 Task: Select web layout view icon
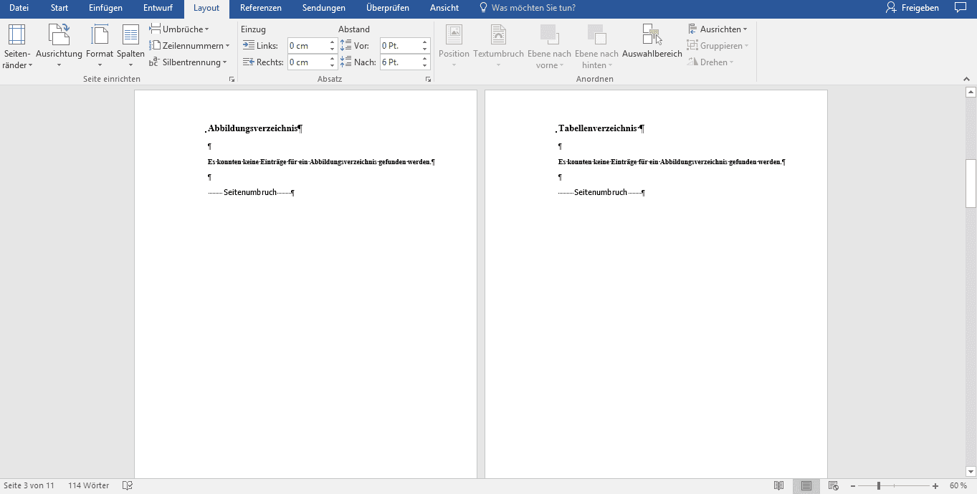coord(832,485)
